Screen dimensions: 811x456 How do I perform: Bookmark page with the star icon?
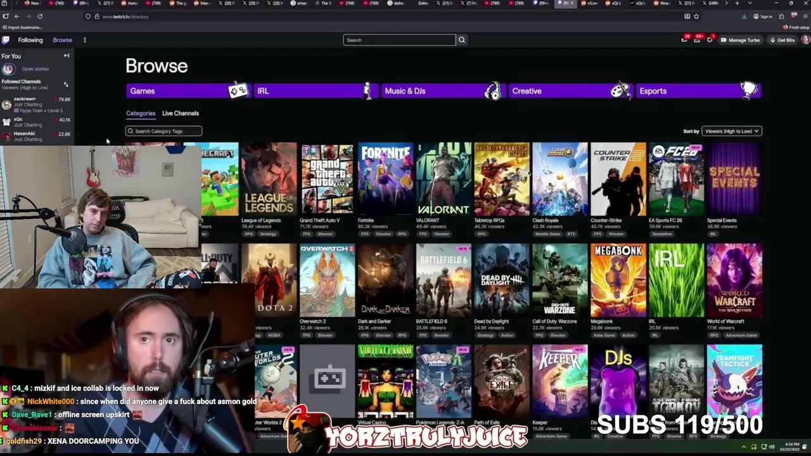pos(696,16)
